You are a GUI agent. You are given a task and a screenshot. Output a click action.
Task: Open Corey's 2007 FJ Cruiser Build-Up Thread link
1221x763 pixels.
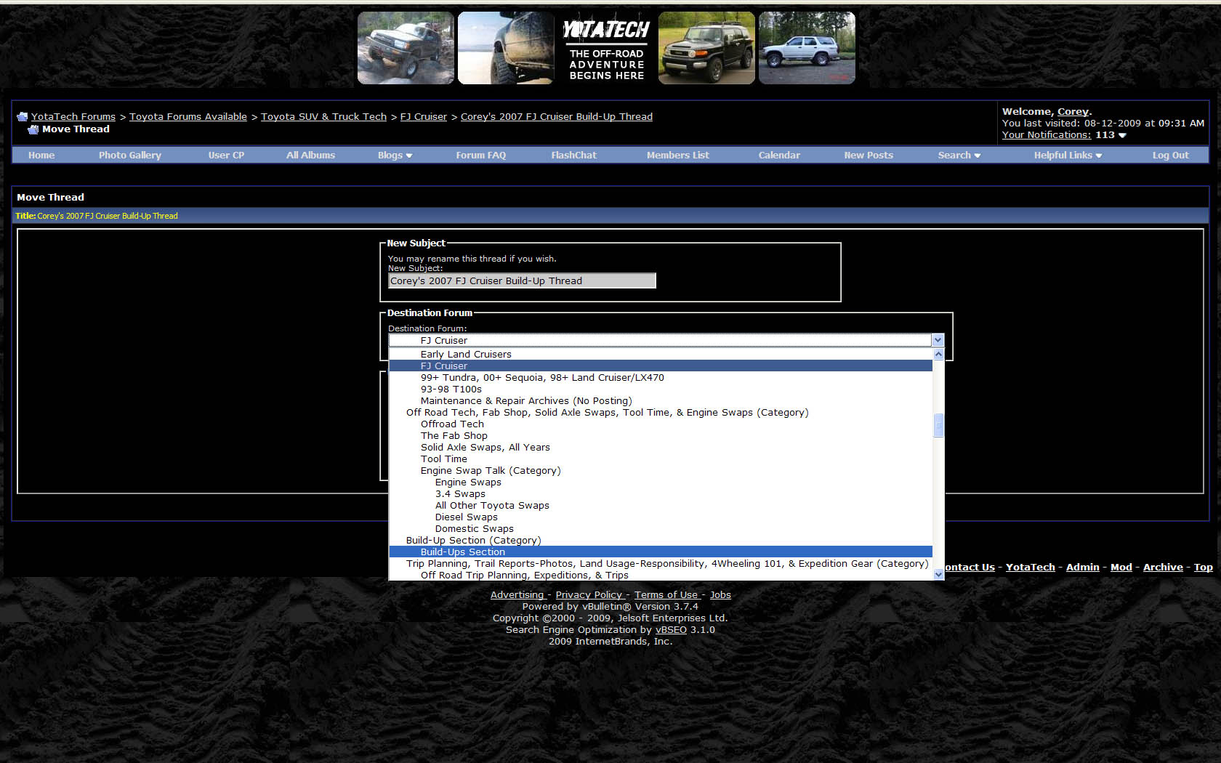tap(557, 117)
